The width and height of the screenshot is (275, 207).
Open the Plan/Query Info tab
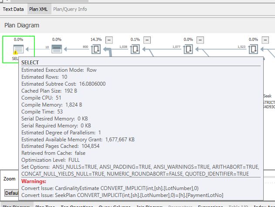coord(70,9)
